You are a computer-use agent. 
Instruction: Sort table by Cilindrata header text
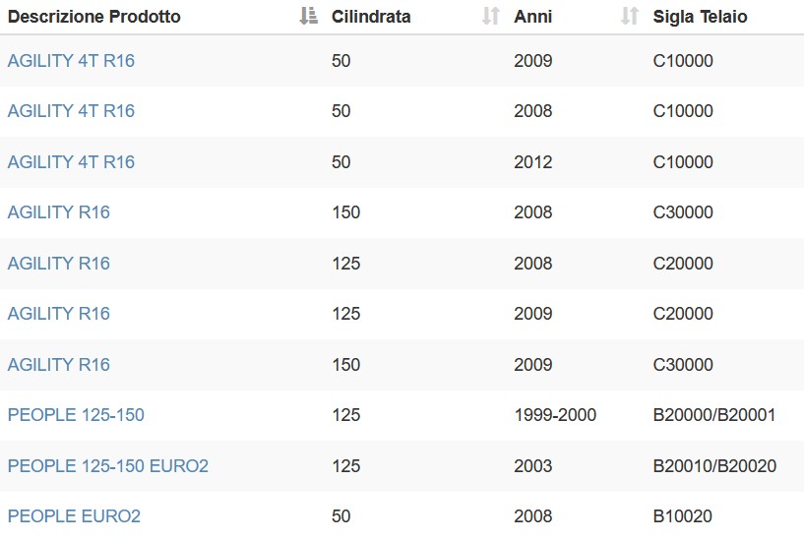tap(371, 17)
